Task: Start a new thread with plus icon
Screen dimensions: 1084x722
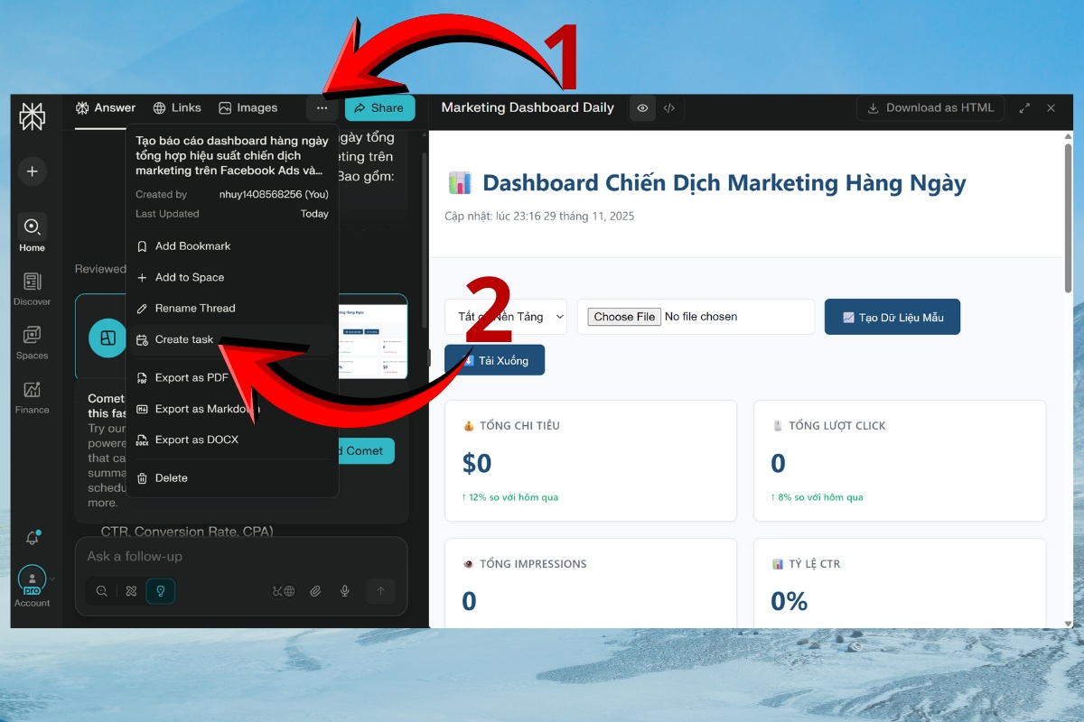Action: click(x=33, y=171)
